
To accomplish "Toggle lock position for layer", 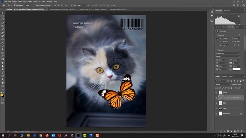I will (x=226, y=88).
